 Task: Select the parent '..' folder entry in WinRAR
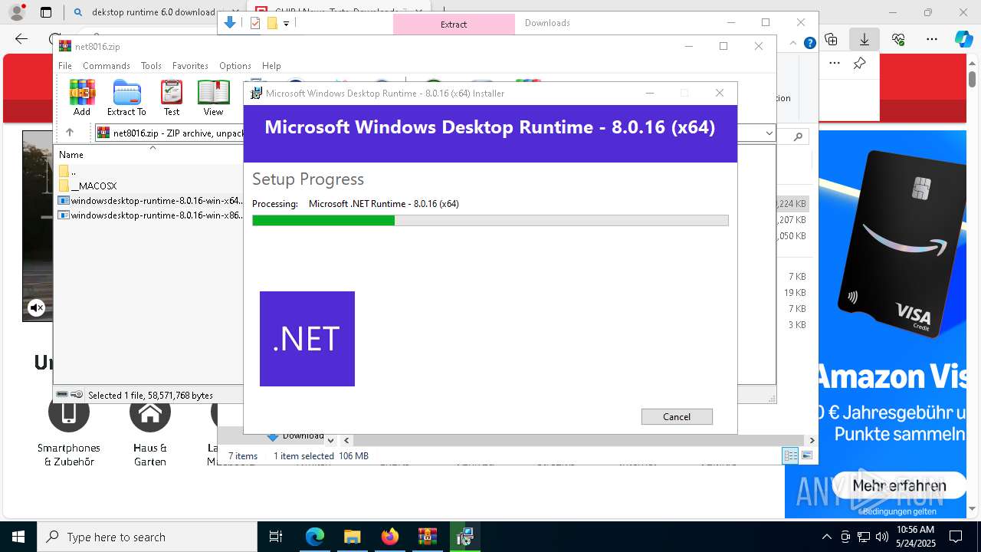coord(67,171)
